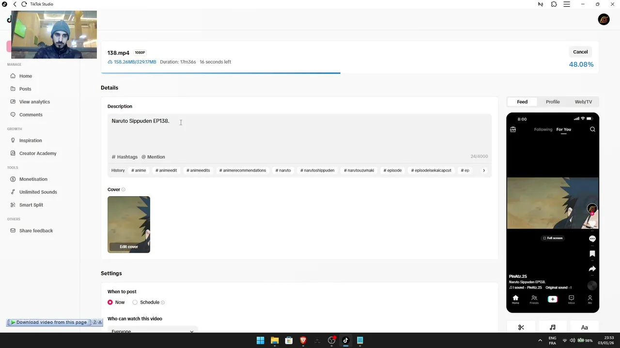Click the LIVE icon in the phone preview
Image resolution: width=620 pixels, height=348 pixels.
(513, 130)
